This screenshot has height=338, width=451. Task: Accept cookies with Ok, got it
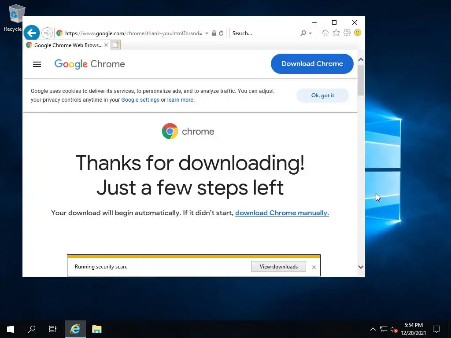point(323,96)
